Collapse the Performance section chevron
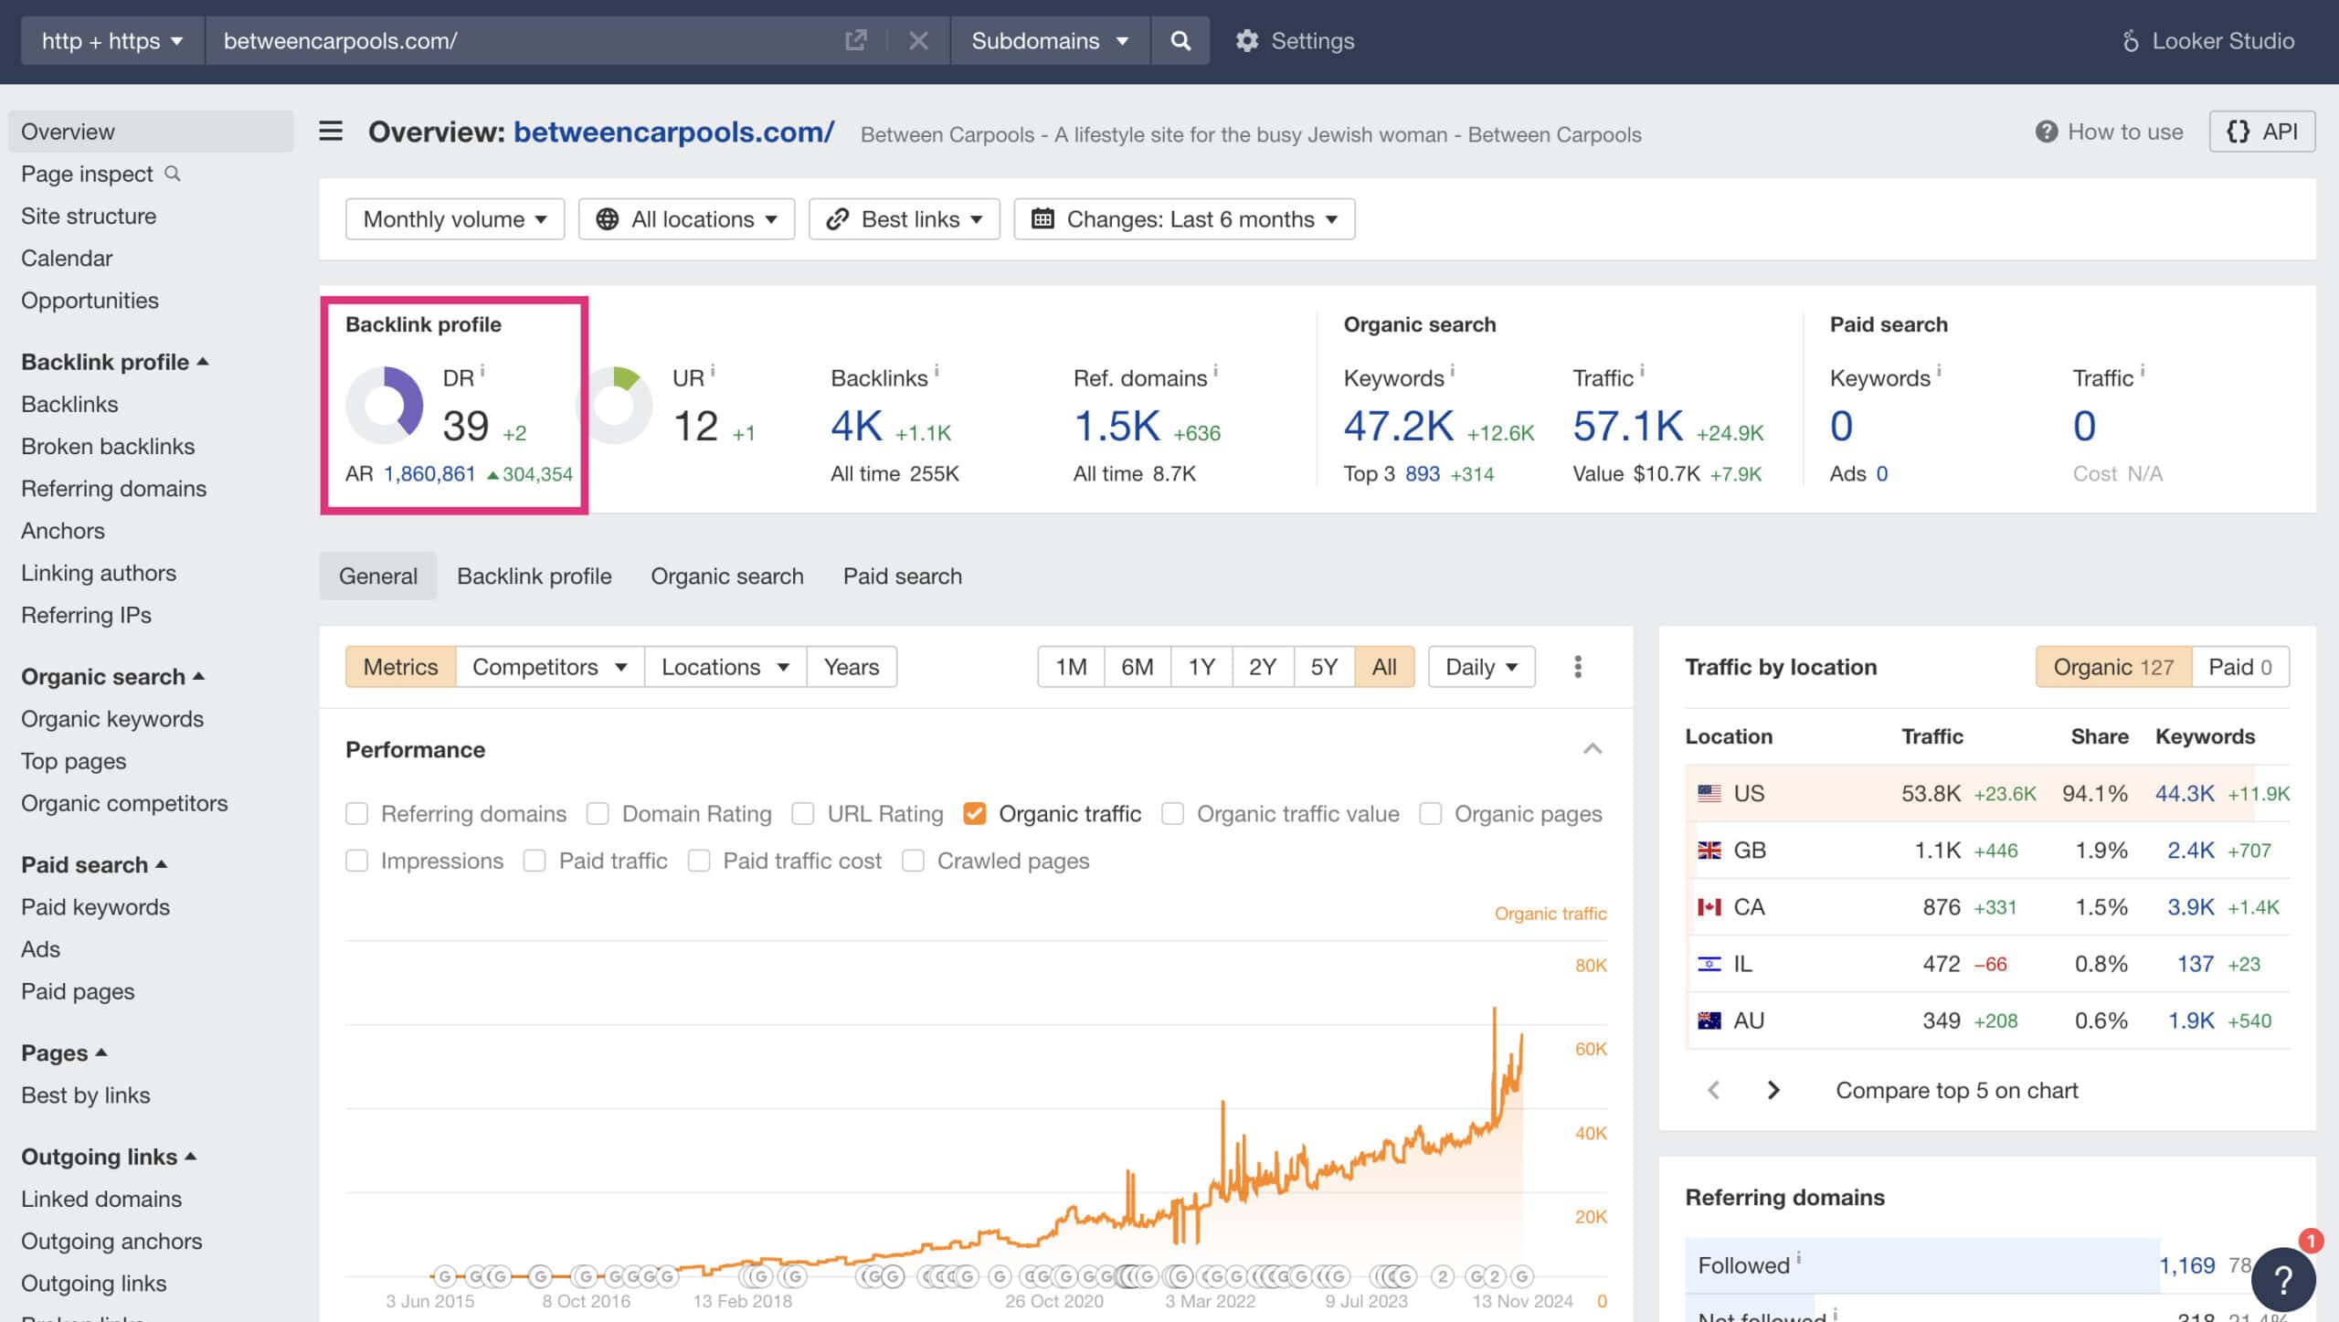Screen dimensions: 2339x1322 [1593, 749]
